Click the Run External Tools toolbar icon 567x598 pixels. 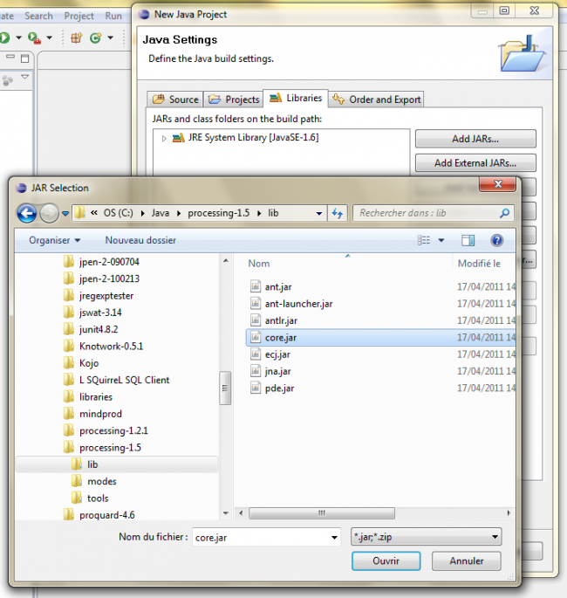pyautogui.click(x=34, y=38)
